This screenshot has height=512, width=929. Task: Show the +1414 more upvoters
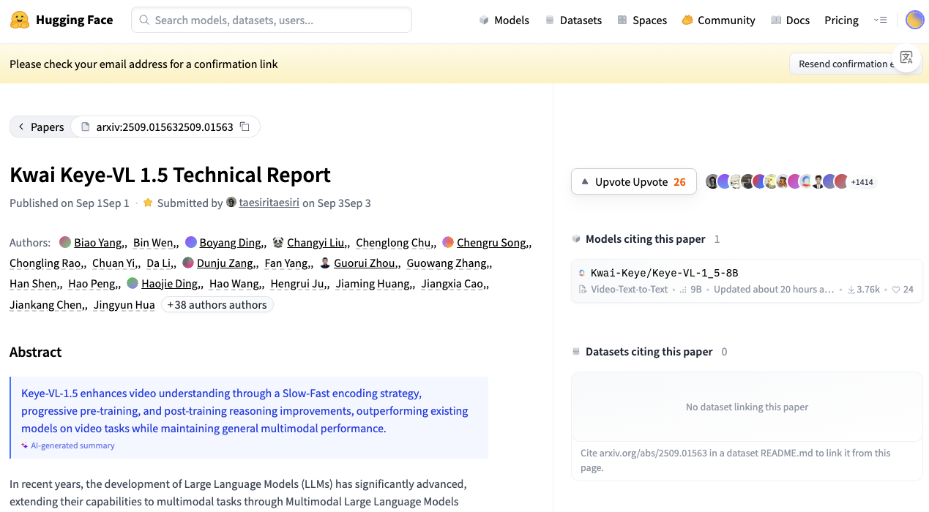pyautogui.click(x=862, y=182)
